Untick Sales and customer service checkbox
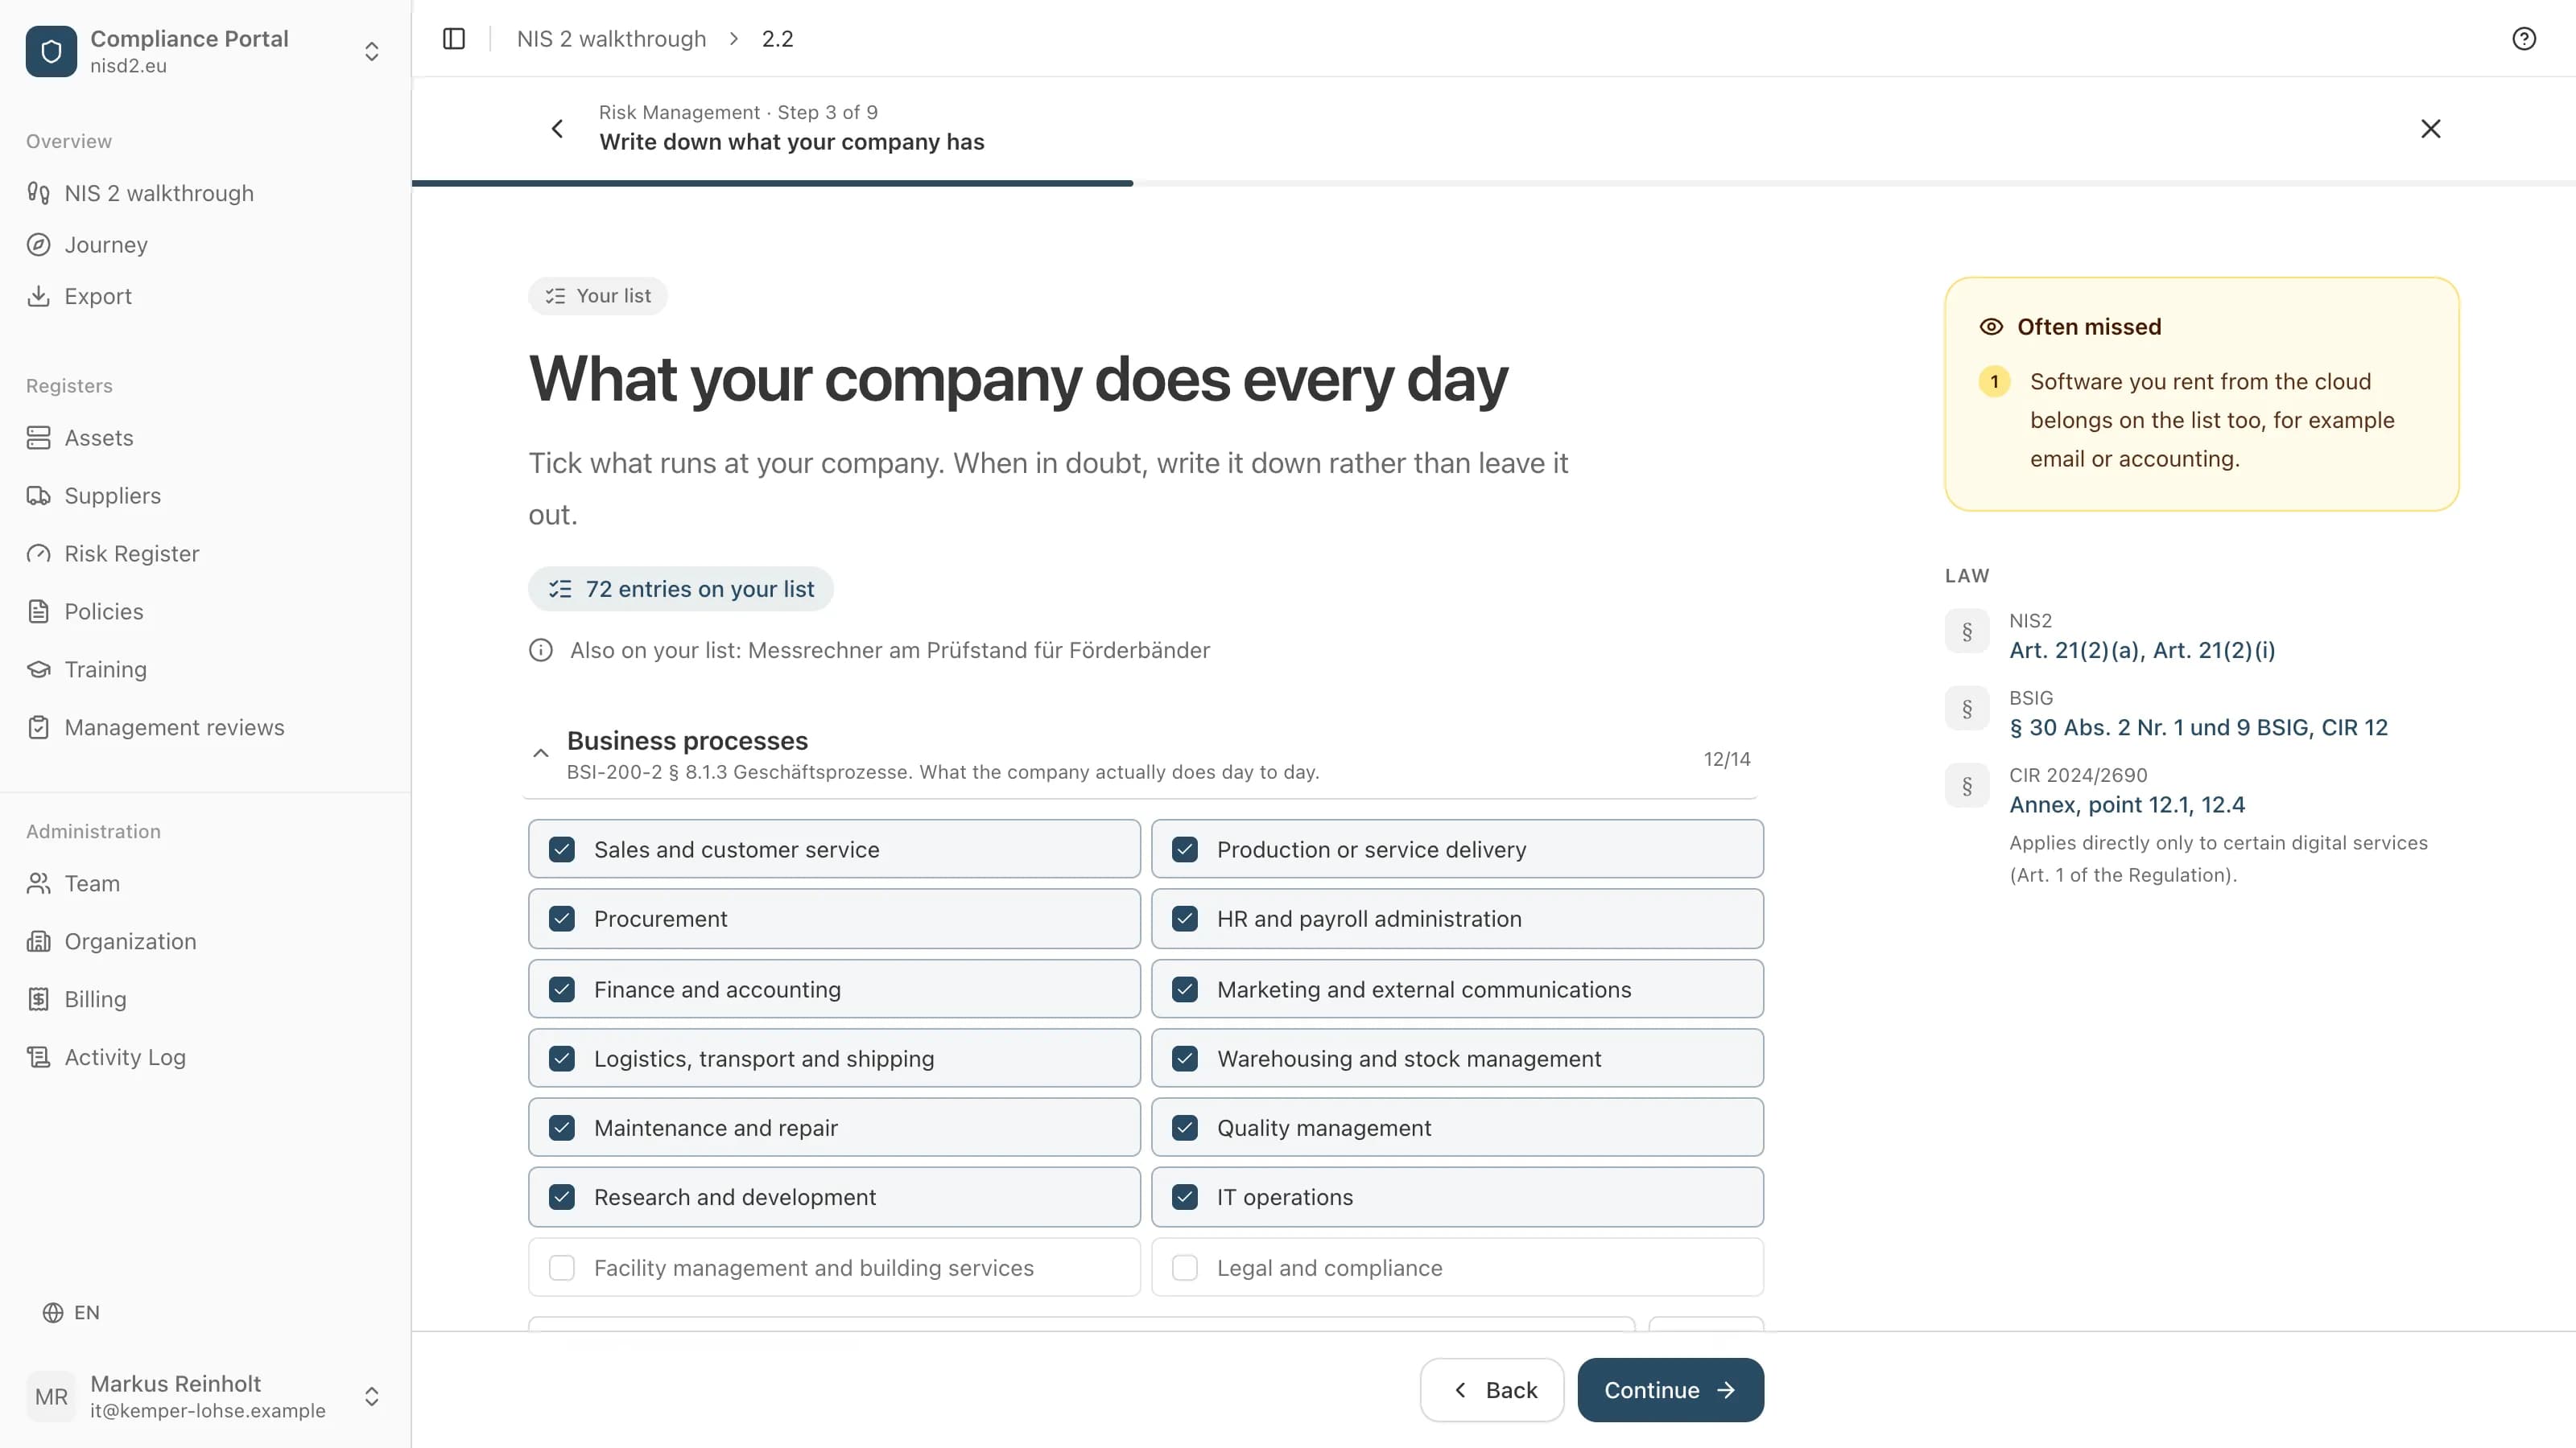The height and width of the screenshot is (1448, 2576). [x=562, y=849]
